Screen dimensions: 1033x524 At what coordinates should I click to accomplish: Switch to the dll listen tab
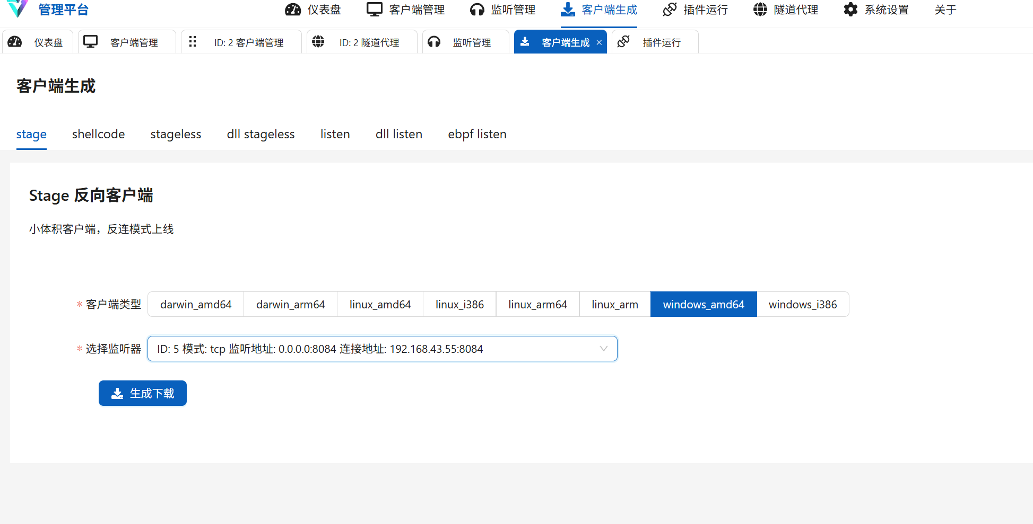(x=398, y=134)
